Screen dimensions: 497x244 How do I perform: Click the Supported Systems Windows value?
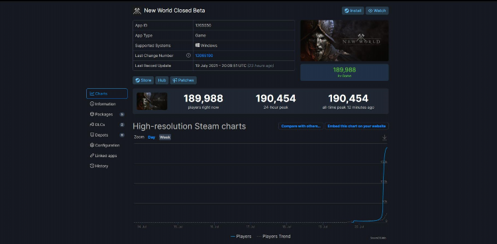click(206, 45)
